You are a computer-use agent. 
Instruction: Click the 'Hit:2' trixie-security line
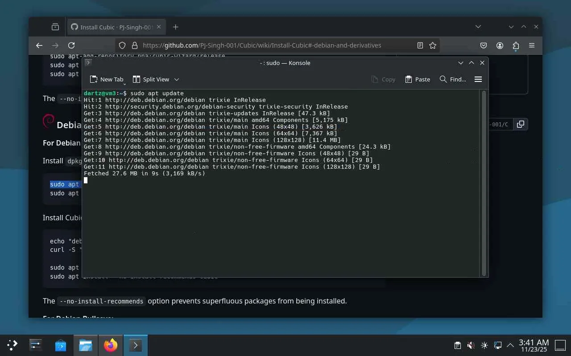point(216,107)
